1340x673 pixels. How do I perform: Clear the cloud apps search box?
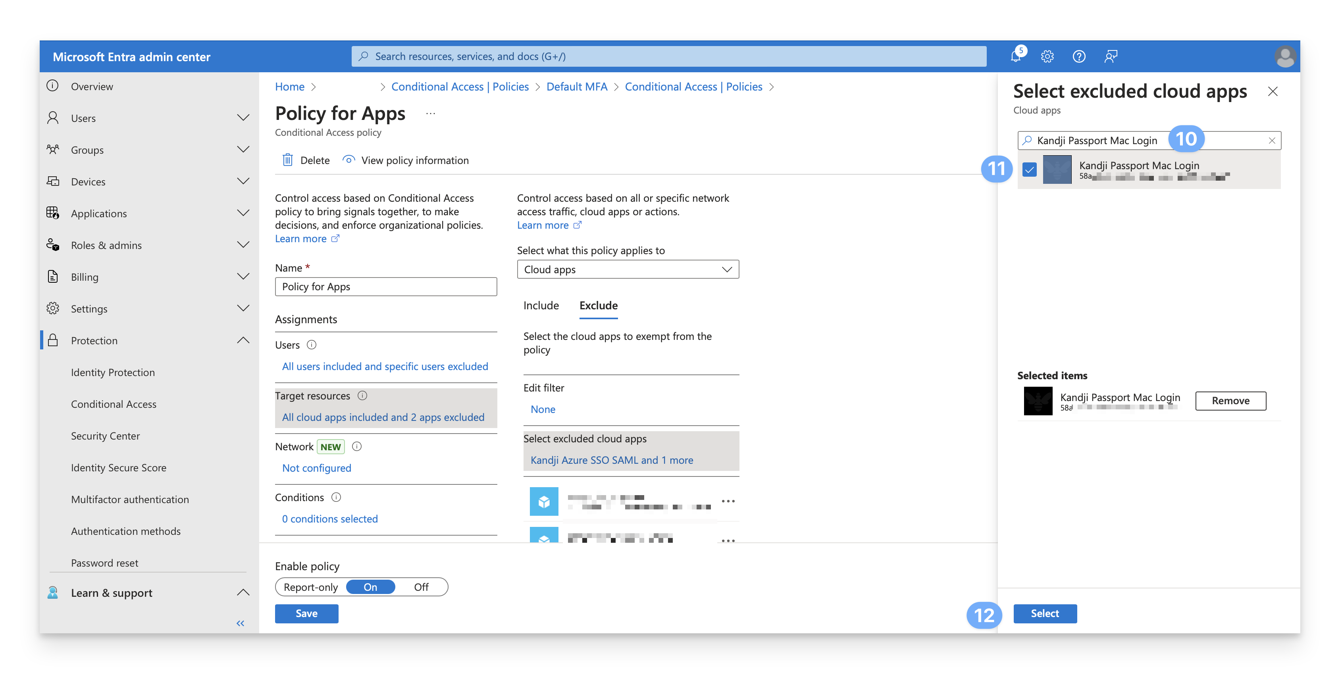pyautogui.click(x=1272, y=141)
